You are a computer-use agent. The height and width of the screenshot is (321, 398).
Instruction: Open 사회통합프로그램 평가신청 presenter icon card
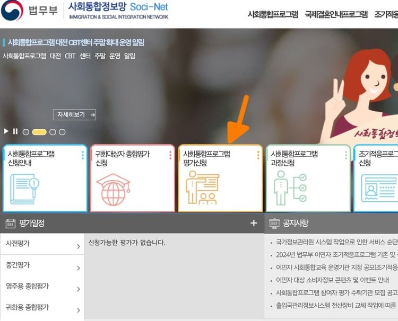click(220, 179)
